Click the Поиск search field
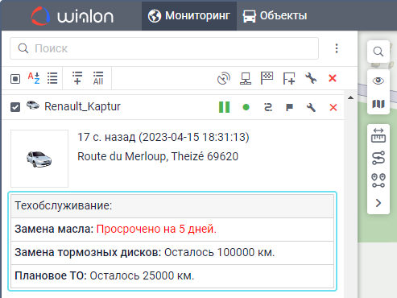This screenshot has width=397, height=298. click(164, 48)
